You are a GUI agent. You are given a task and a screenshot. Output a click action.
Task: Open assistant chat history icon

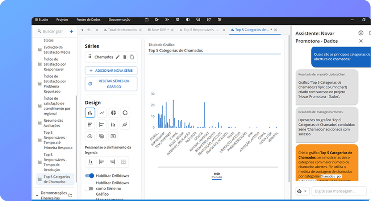click(361, 33)
